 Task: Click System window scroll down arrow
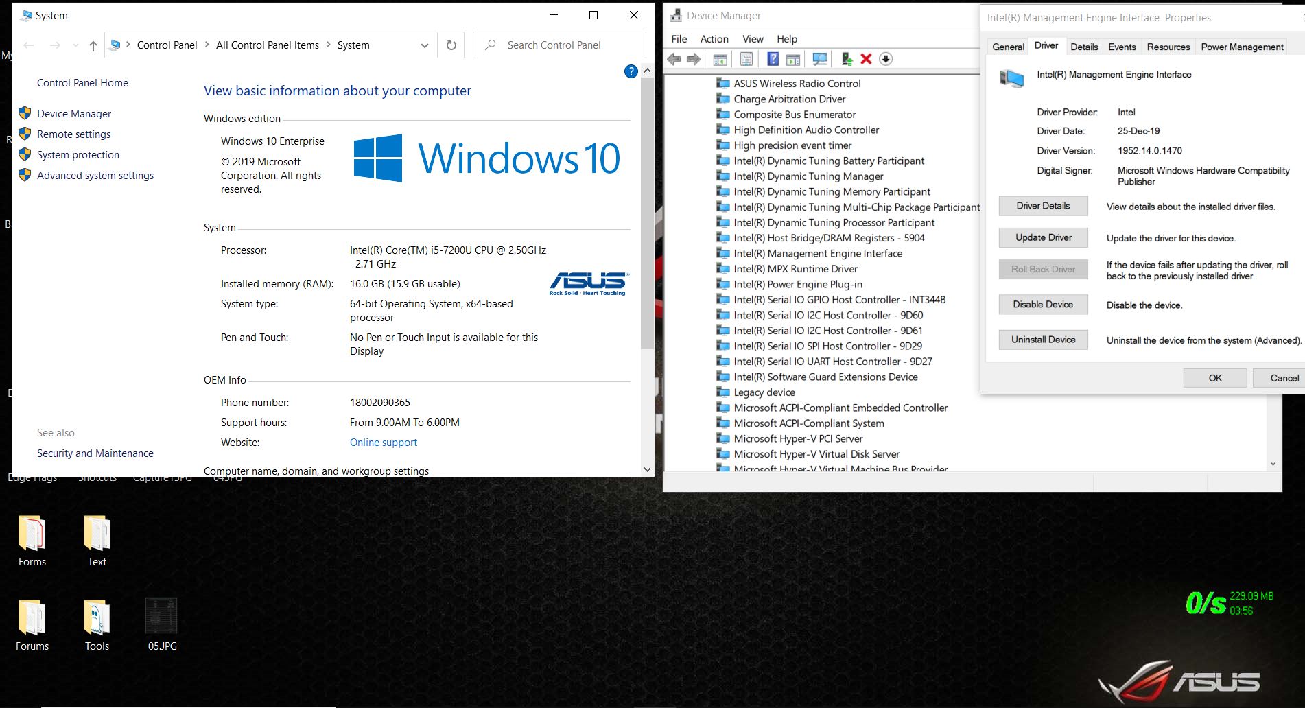click(647, 469)
